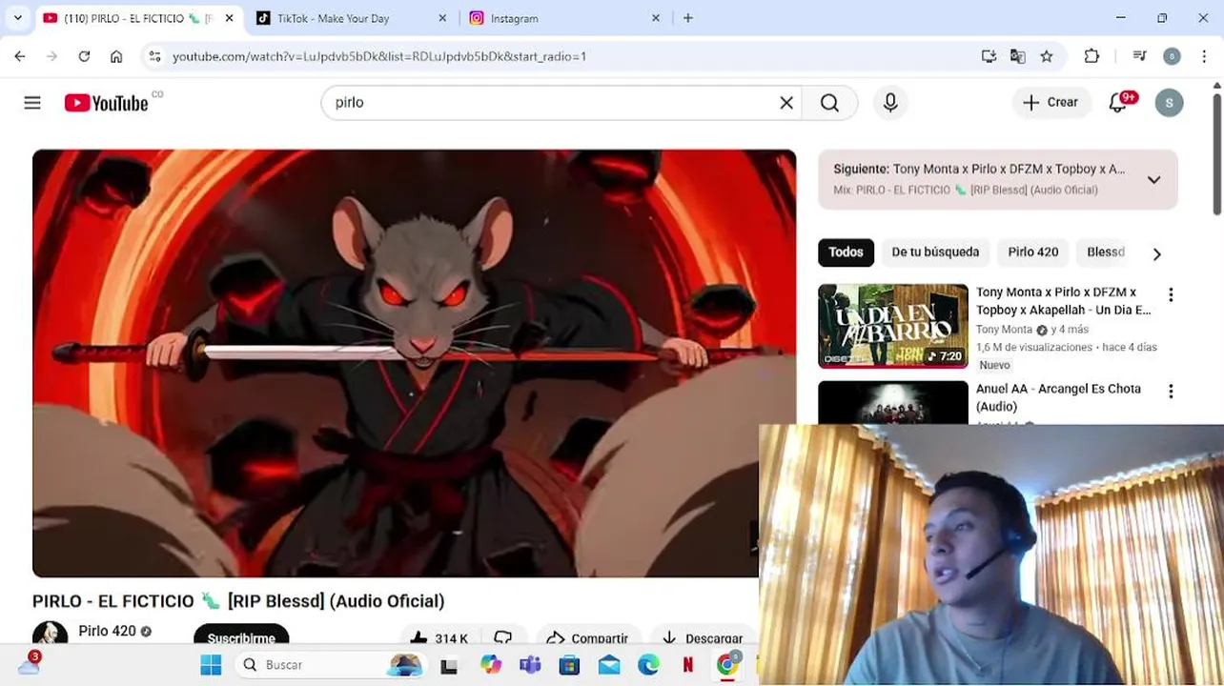Open a new browser tab
This screenshot has height=686, width=1224.
click(688, 18)
